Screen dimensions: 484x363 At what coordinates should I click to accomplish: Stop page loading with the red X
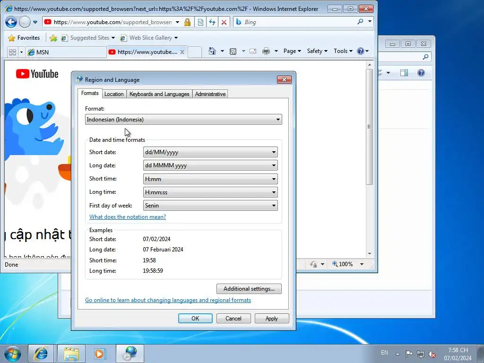point(224,22)
